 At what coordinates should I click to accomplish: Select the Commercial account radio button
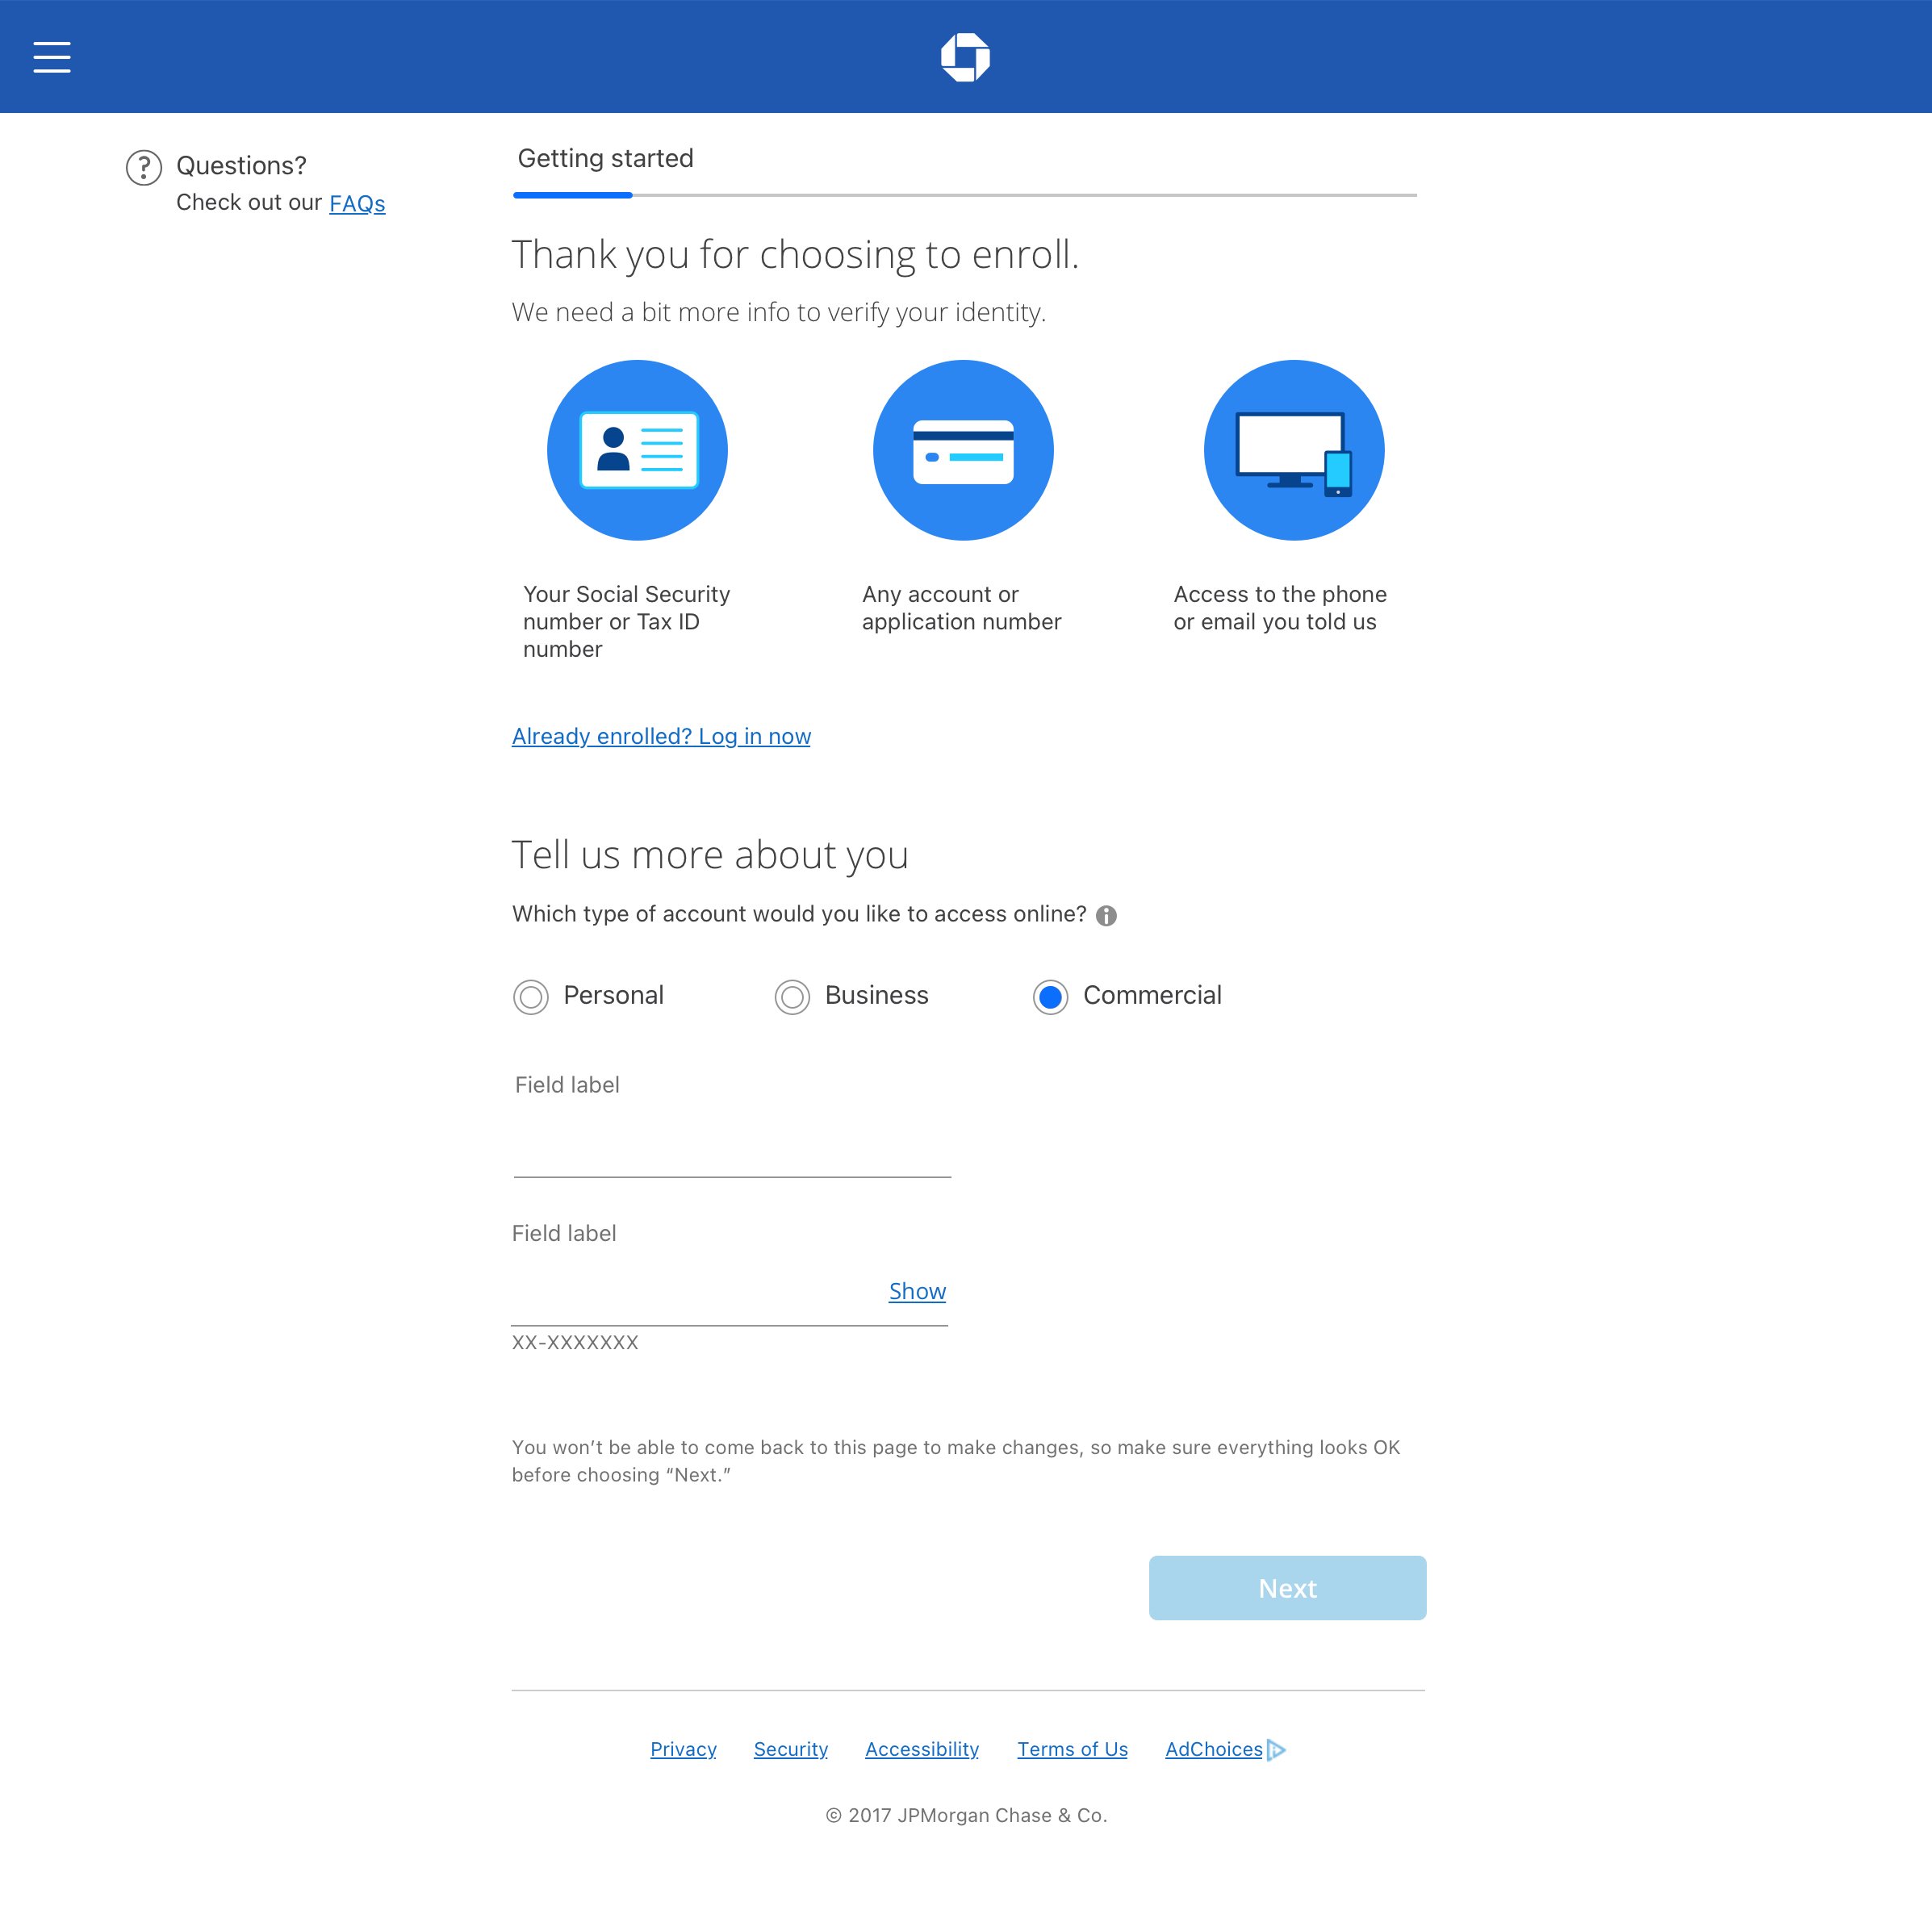(1050, 997)
